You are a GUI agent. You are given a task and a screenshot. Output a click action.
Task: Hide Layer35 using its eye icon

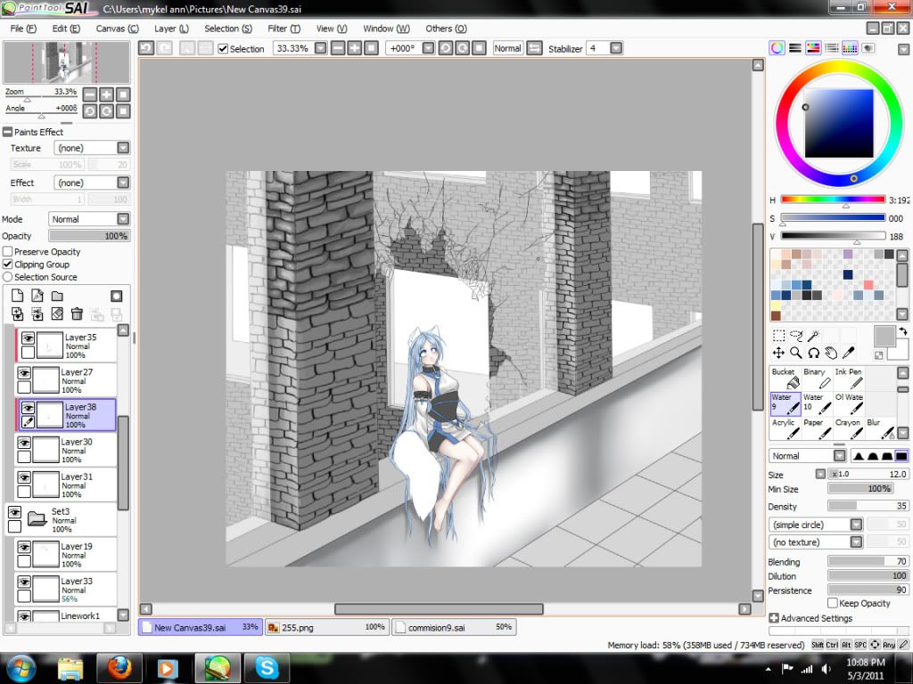pyautogui.click(x=28, y=338)
